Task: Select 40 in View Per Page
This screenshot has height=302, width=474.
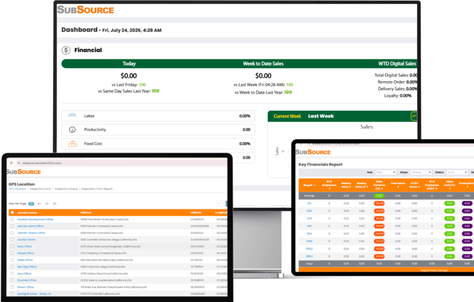Action: (x=39, y=204)
